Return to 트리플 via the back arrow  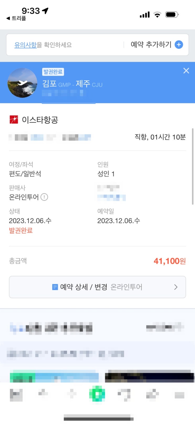(x=8, y=18)
